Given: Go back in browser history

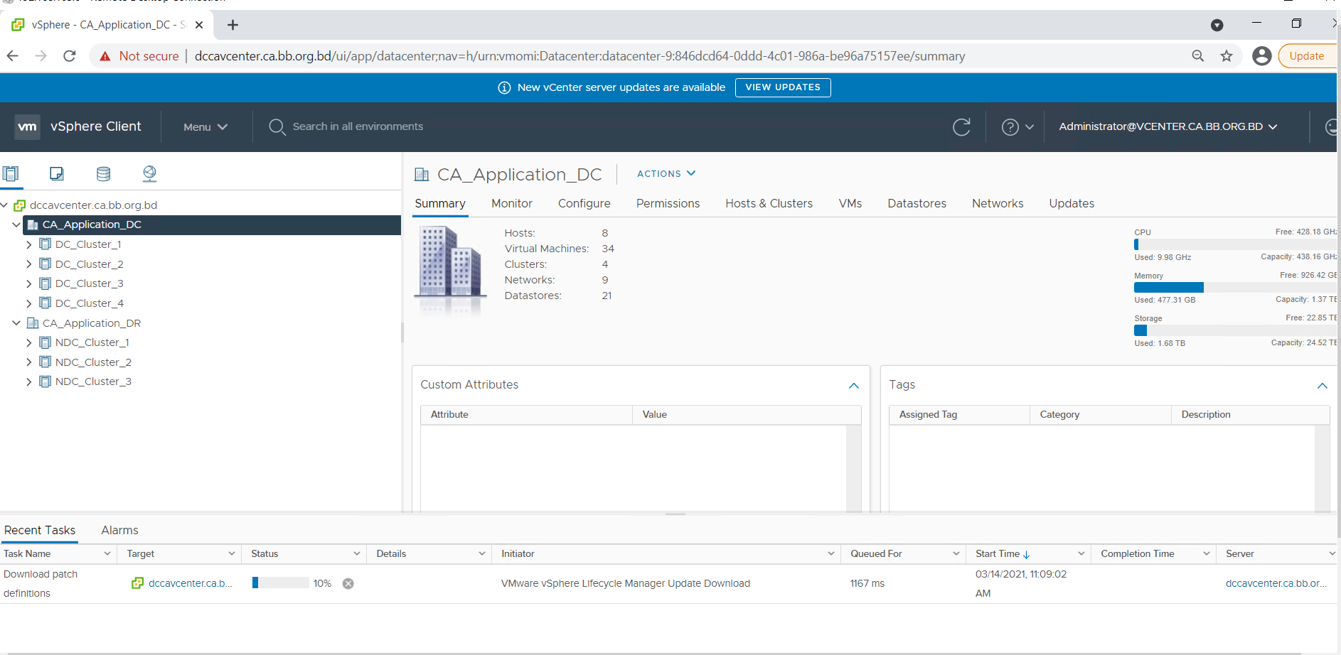Looking at the screenshot, I should [x=12, y=56].
